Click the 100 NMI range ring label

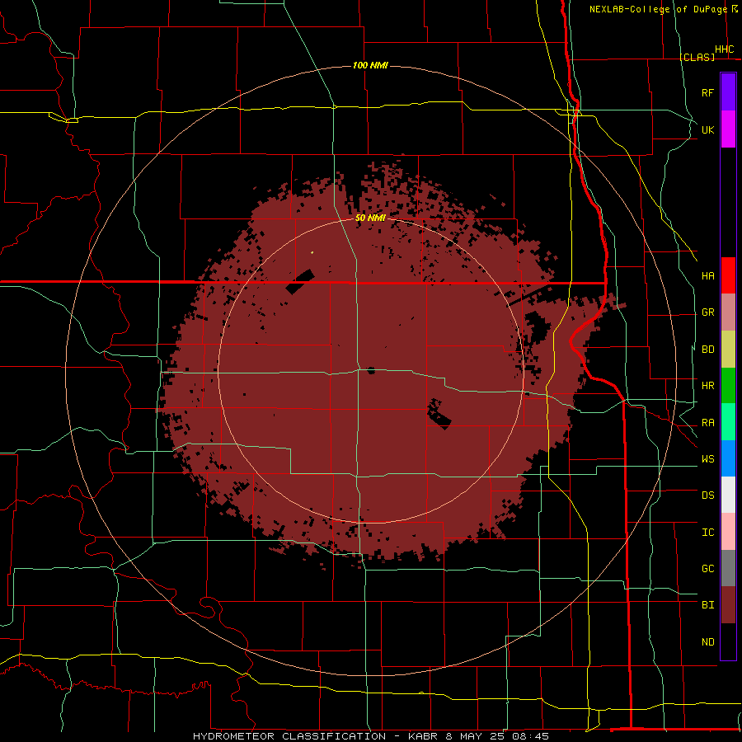(x=370, y=65)
